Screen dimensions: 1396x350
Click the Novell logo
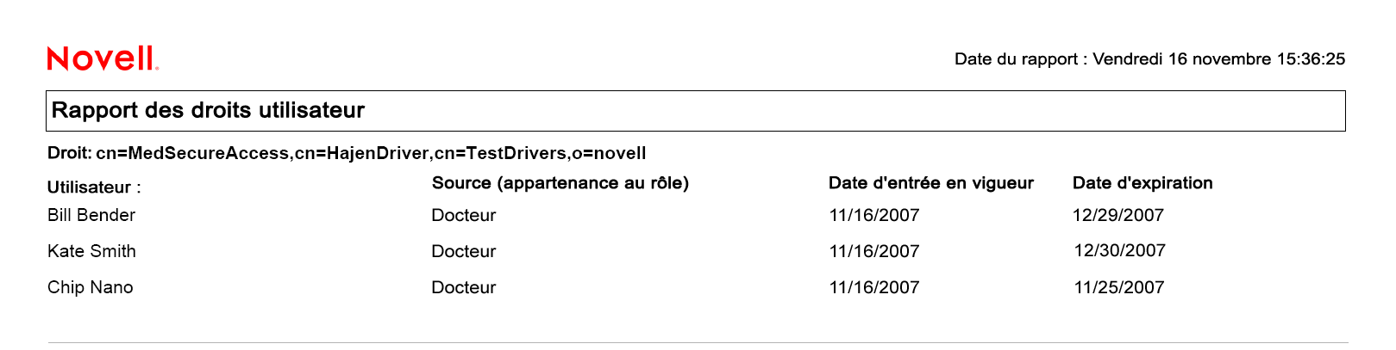click(x=103, y=58)
